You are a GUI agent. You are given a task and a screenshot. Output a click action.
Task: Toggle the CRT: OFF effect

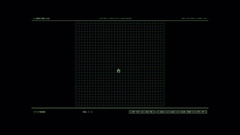(201, 112)
